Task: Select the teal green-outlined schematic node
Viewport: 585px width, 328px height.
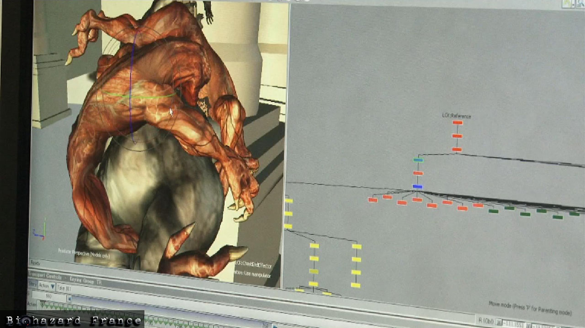Action: [418, 160]
